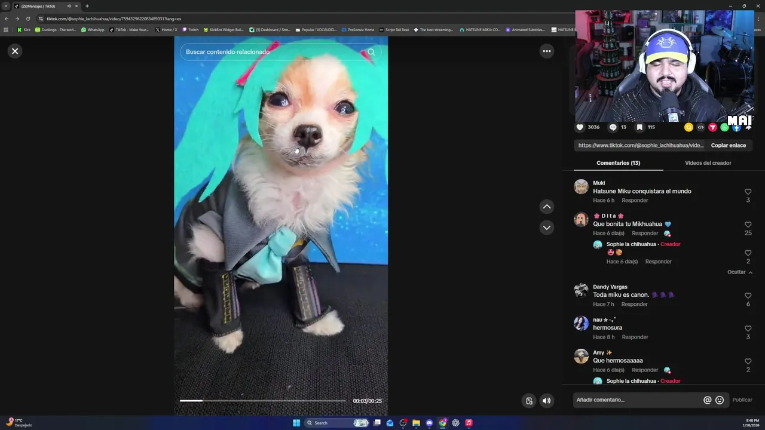Open comments via the speech bubble icon showing 13

(613, 127)
